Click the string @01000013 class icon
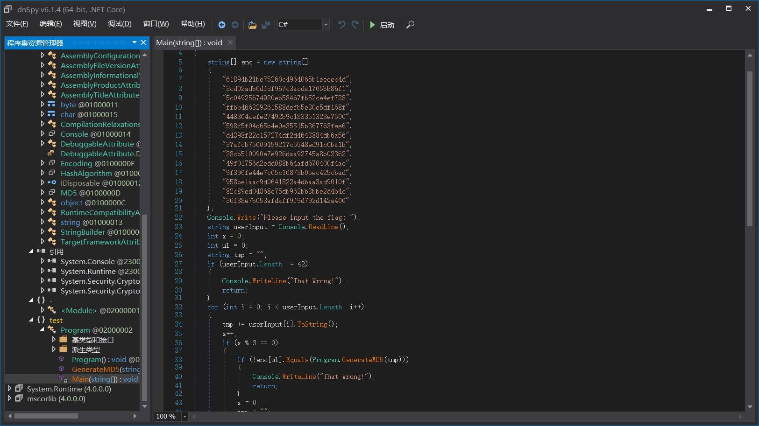Image resolution: width=759 pixels, height=426 pixels. pyautogui.click(x=52, y=222)
